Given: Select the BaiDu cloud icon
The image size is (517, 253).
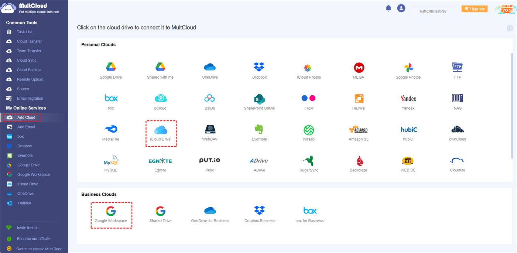Looking at the screenshot, I should point(210,102).
